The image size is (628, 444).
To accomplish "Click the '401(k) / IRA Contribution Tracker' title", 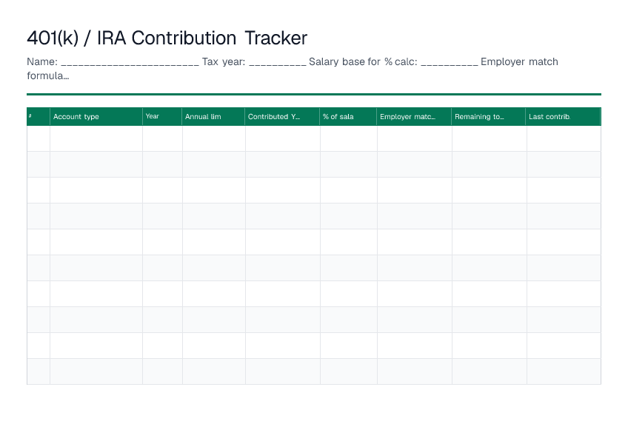I will pyautogui.click(x=167, y=38).
